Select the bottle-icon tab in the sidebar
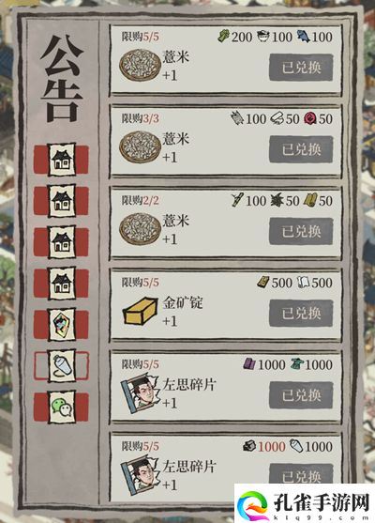 click(x=62, y=365)
